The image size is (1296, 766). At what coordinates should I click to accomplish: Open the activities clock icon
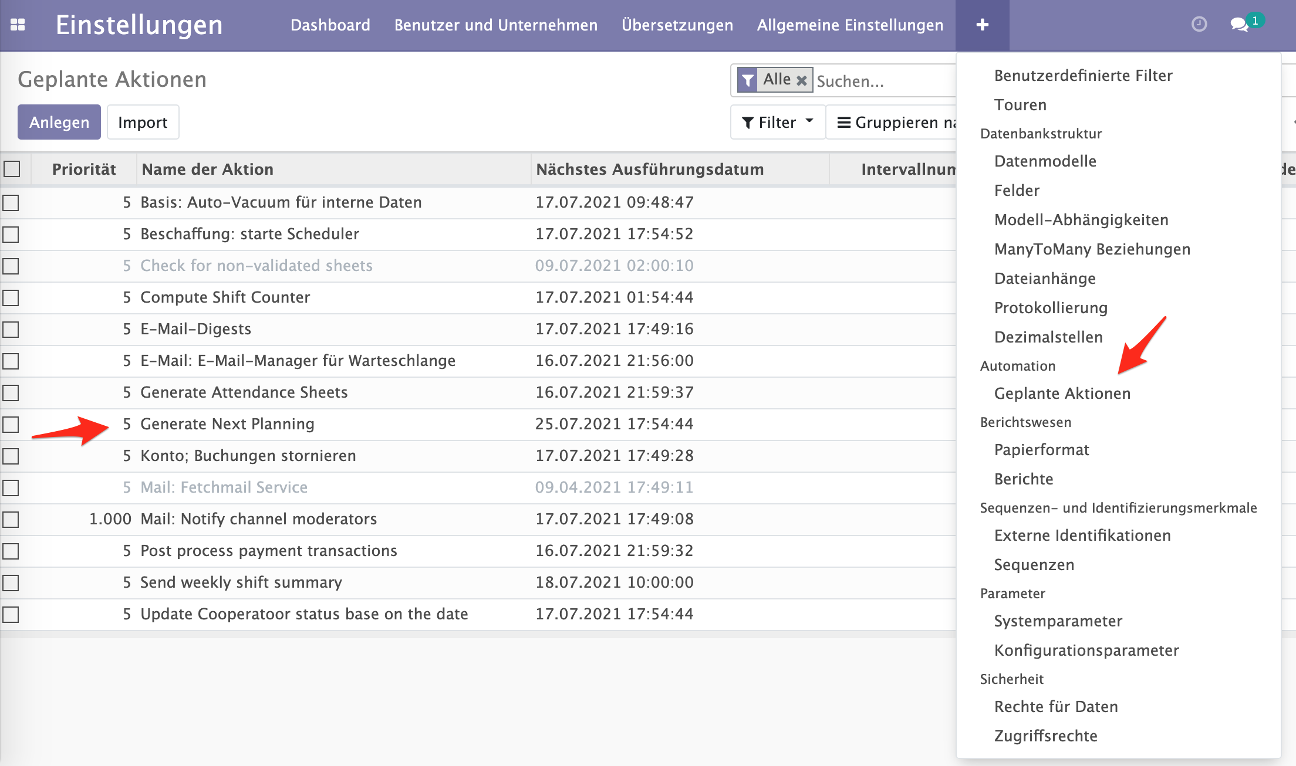pyautogui.click(x=1199, y=24)
